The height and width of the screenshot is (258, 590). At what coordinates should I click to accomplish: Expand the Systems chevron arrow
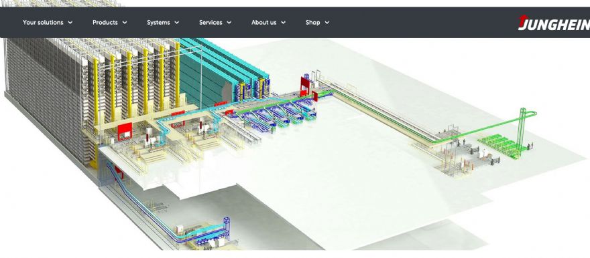177,23
